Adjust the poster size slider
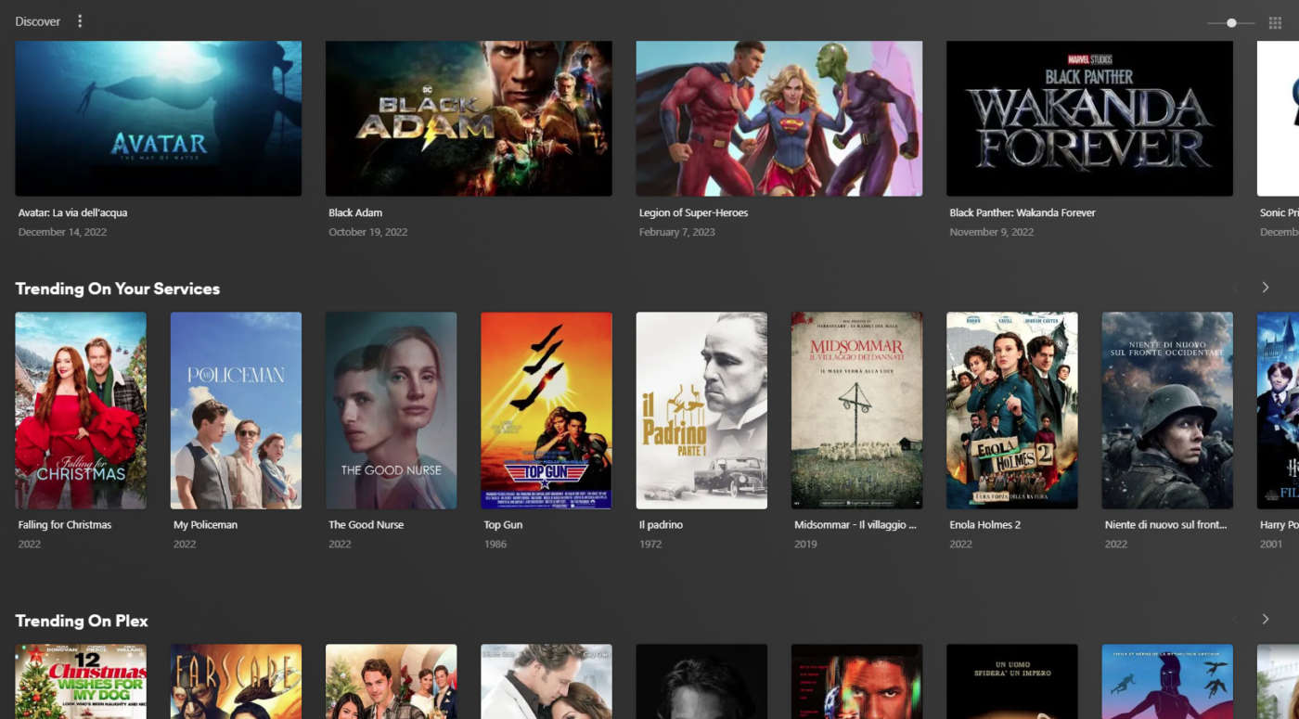Screen dimensions: 1299x719 (x=1231, y=23)
